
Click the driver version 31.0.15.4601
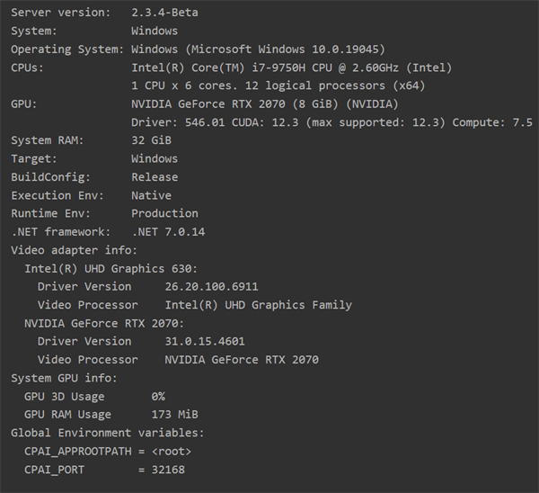(205, 342)
